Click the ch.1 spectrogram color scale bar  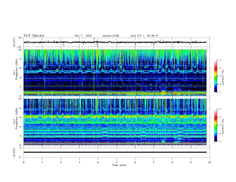pos(216,76)
